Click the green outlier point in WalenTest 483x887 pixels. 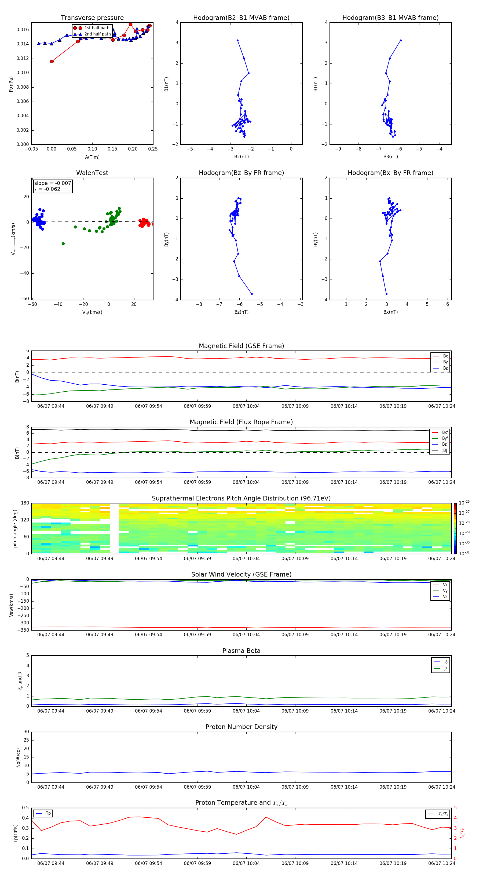tap(63, 244)
